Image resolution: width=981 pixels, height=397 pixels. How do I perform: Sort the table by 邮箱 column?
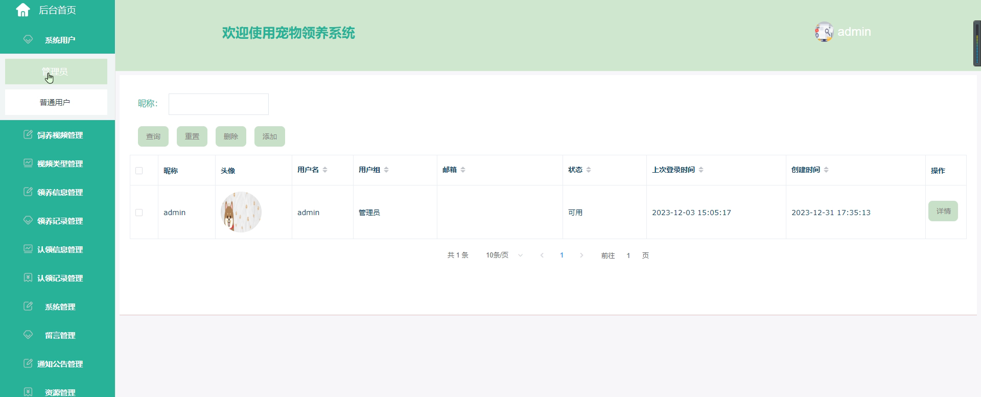pyautogui.click(x=463, y=170)
